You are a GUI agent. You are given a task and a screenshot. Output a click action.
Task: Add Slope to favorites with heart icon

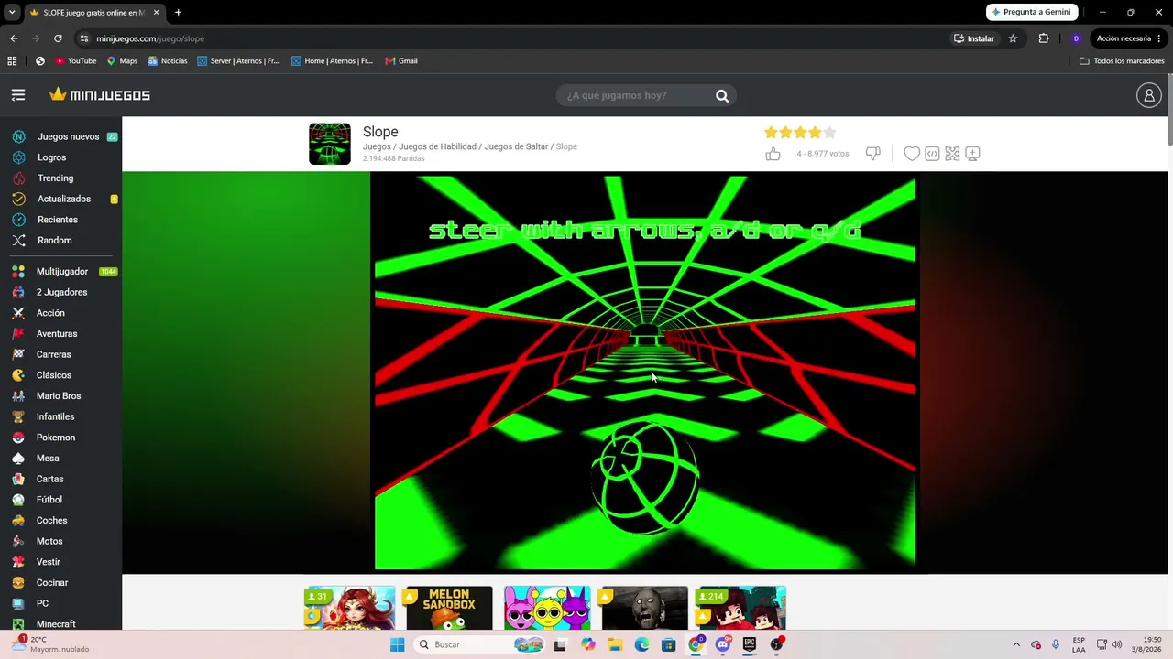[x=912, y=154]
